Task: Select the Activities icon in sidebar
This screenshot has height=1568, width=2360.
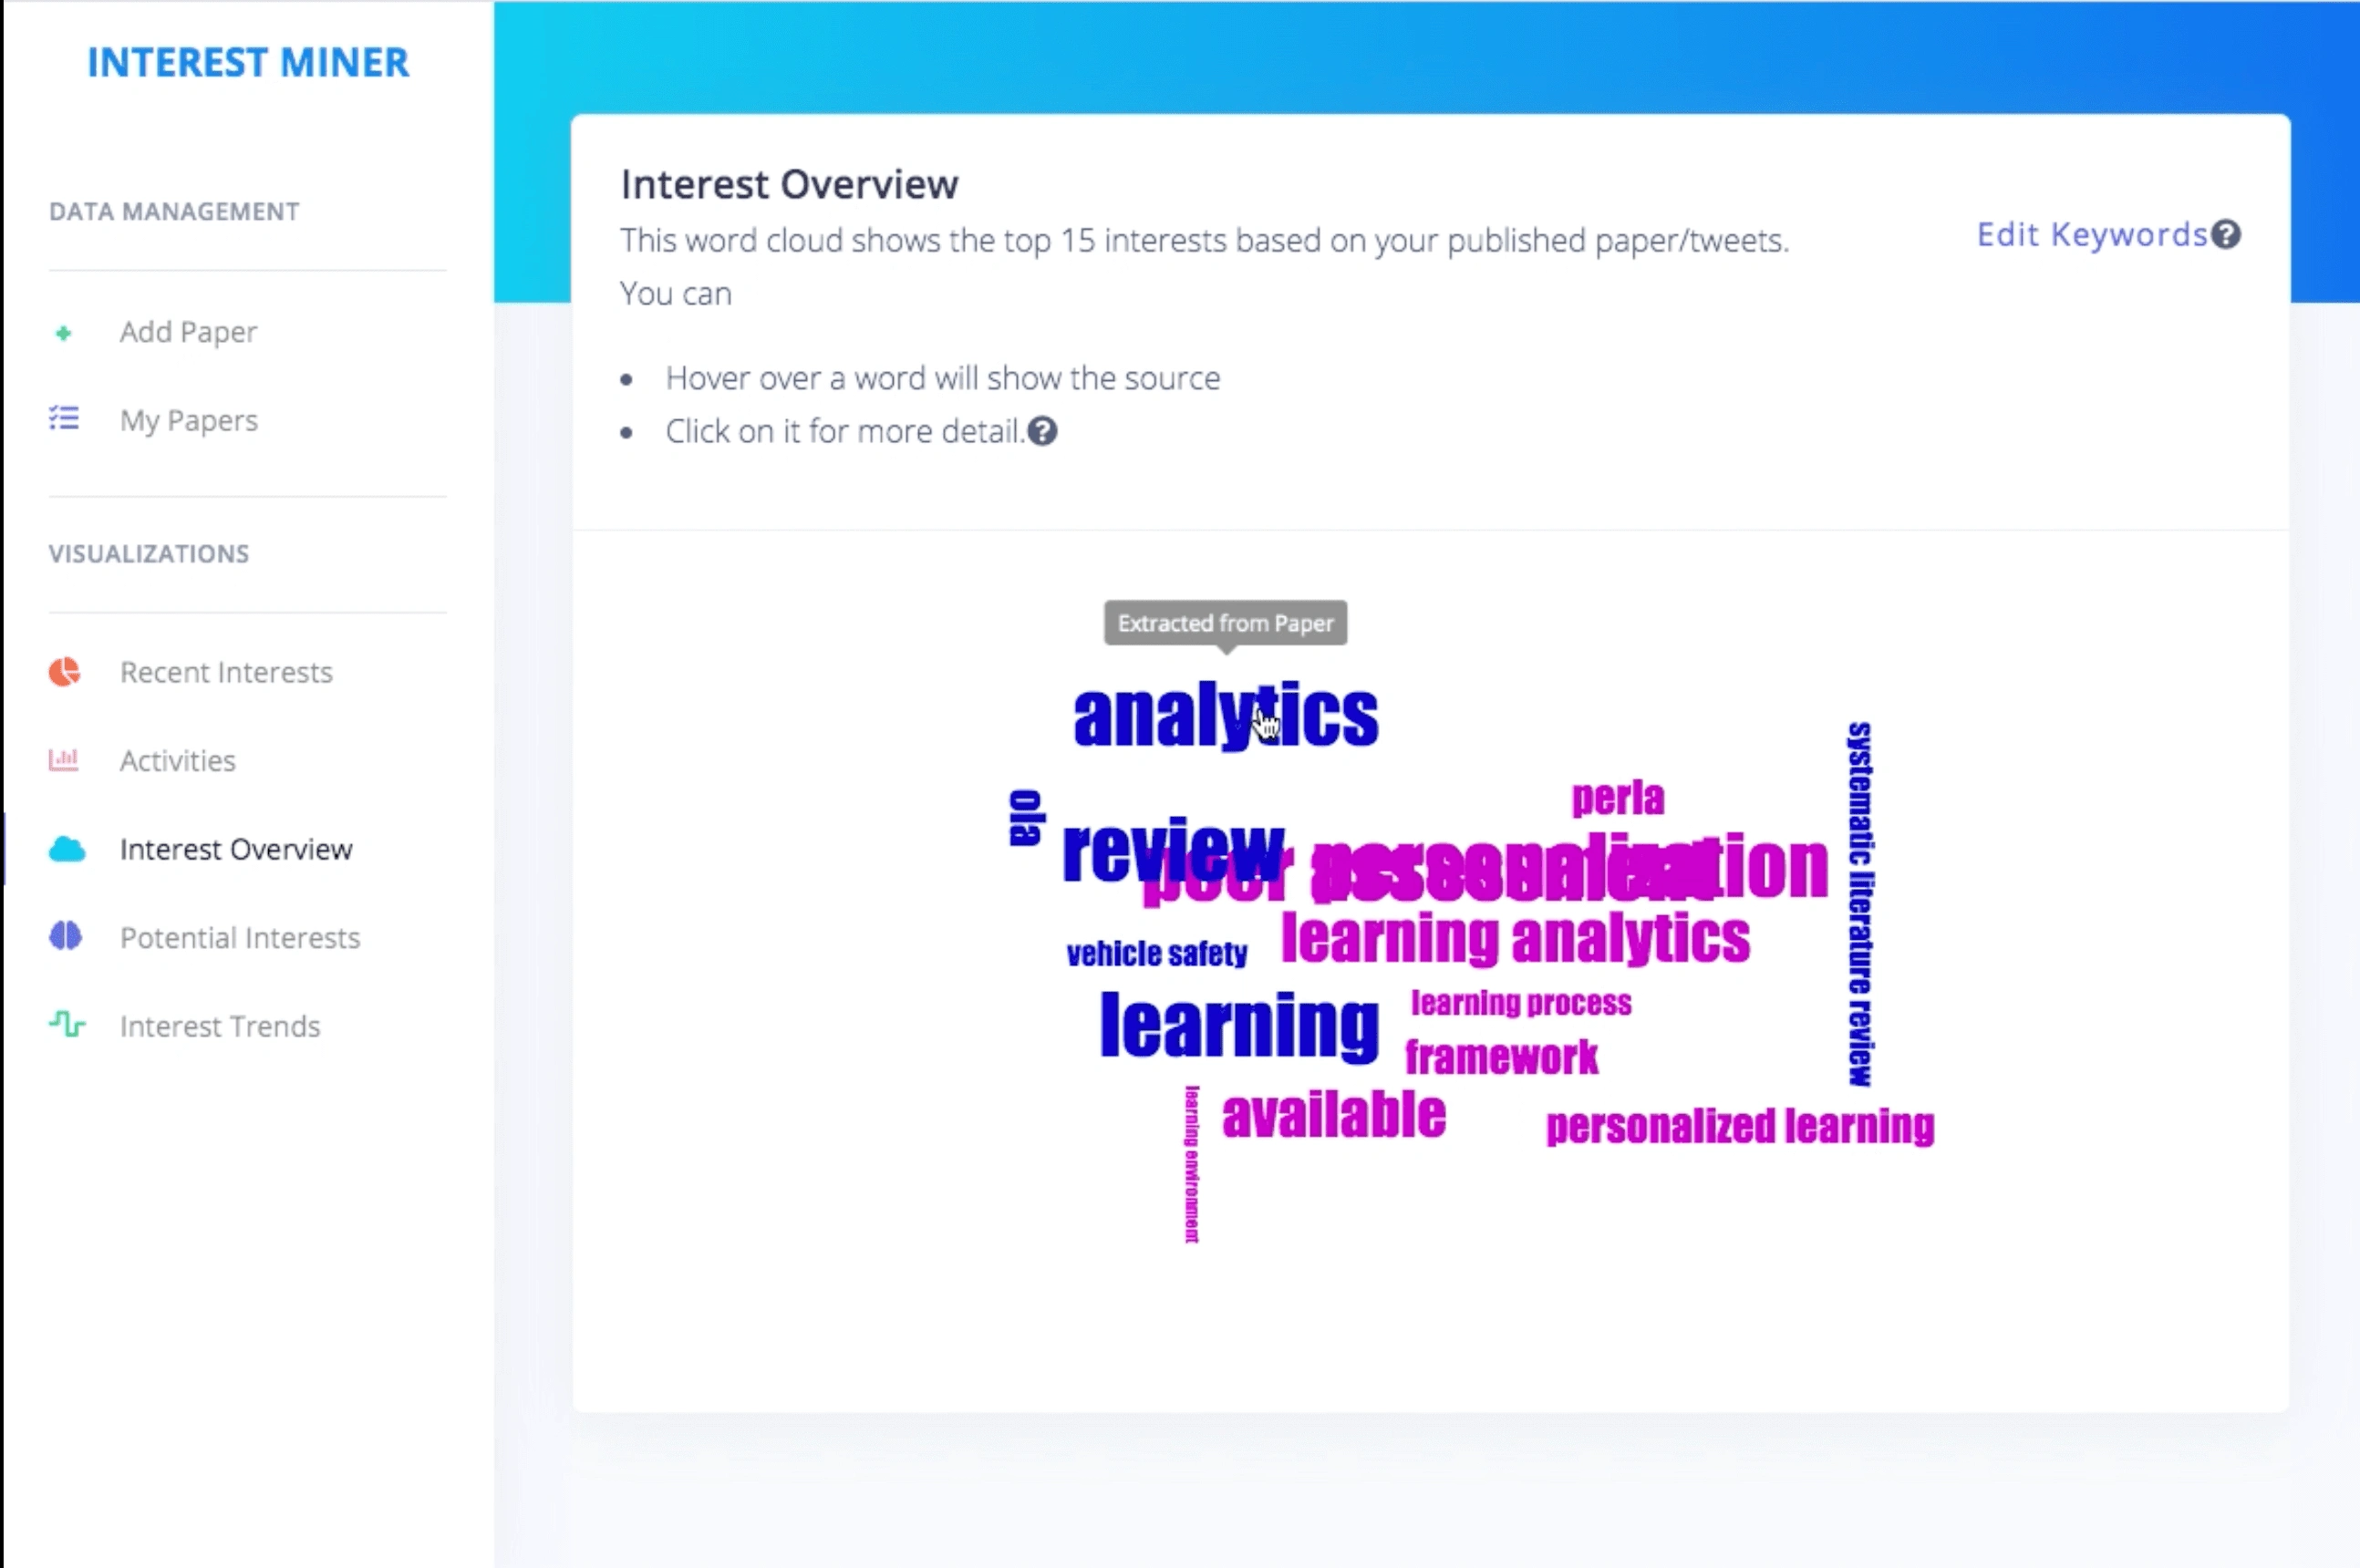Action: pos(63,759)
